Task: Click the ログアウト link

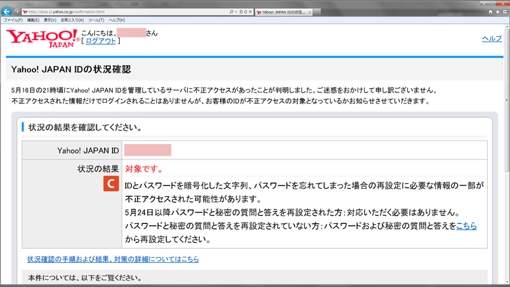Action: (101, 41)
